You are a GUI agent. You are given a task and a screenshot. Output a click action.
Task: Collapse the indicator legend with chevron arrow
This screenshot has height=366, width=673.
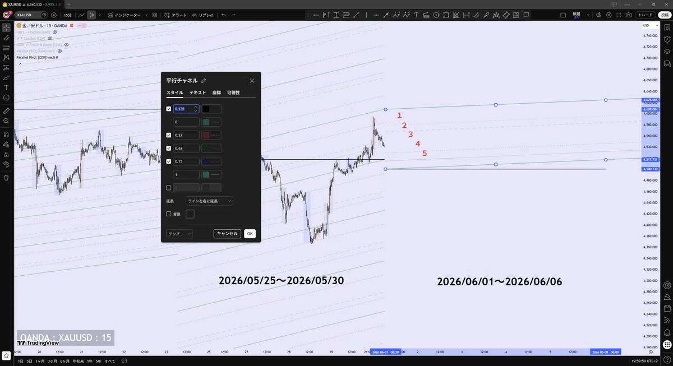pyautogui.click(x=20, y=64)
